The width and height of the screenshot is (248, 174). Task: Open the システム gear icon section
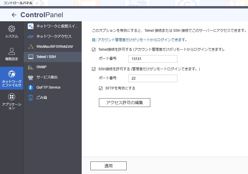(12, 29)
